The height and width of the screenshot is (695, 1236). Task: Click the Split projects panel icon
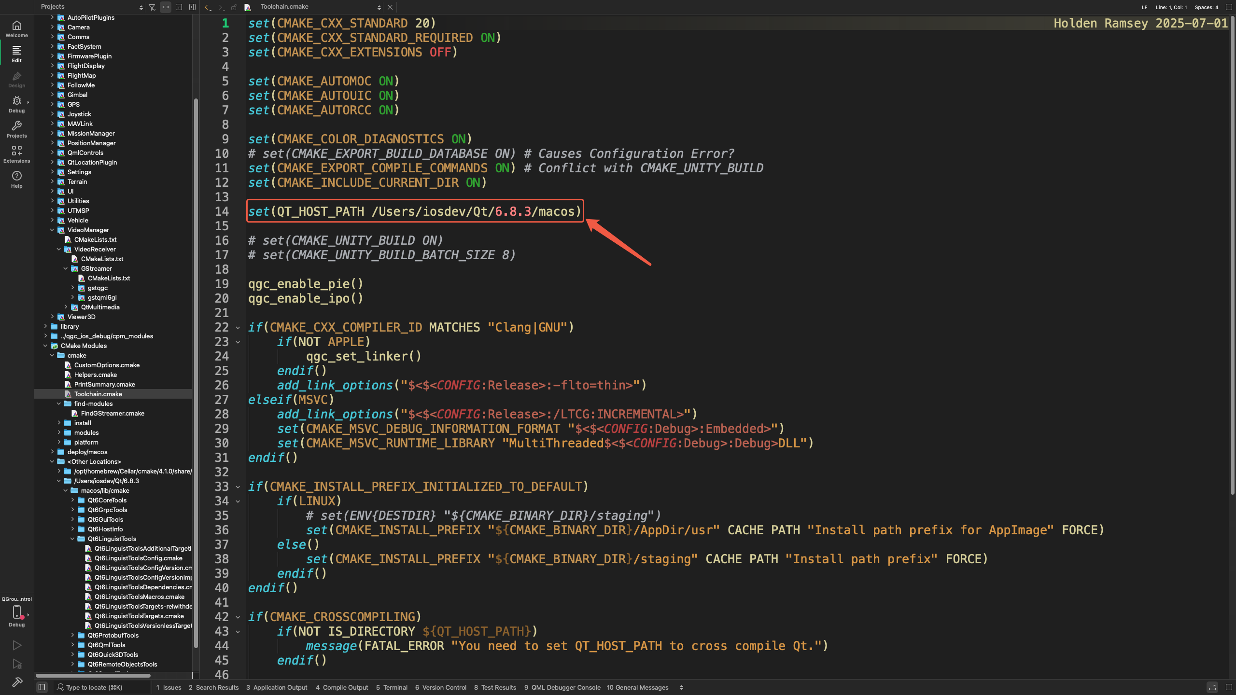tap(179, 7)
